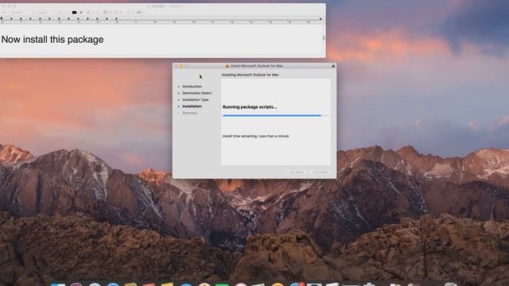Open the text color swatch in TextEdit toolbar

click(74, 13)
